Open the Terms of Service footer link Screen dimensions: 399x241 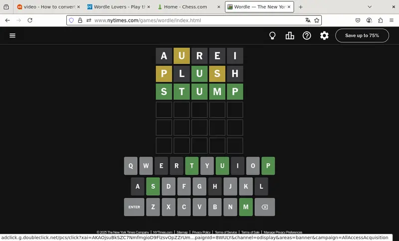(226, 232)
